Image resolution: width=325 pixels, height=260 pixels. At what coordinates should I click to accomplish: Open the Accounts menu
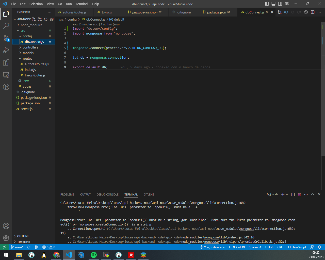click(6, 226)
